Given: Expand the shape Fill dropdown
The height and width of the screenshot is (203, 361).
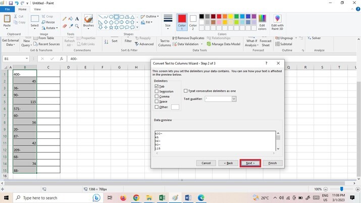Looking at the screenshot, I should tap(151, 22).
